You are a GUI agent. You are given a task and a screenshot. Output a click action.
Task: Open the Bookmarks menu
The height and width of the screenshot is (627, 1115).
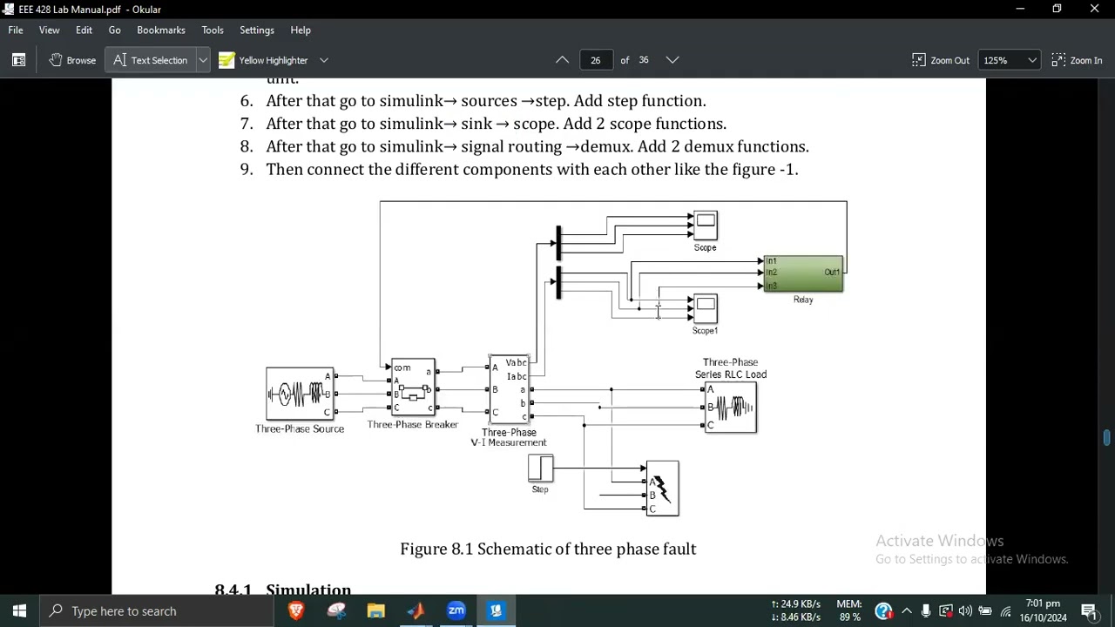(x=161, y=30)
